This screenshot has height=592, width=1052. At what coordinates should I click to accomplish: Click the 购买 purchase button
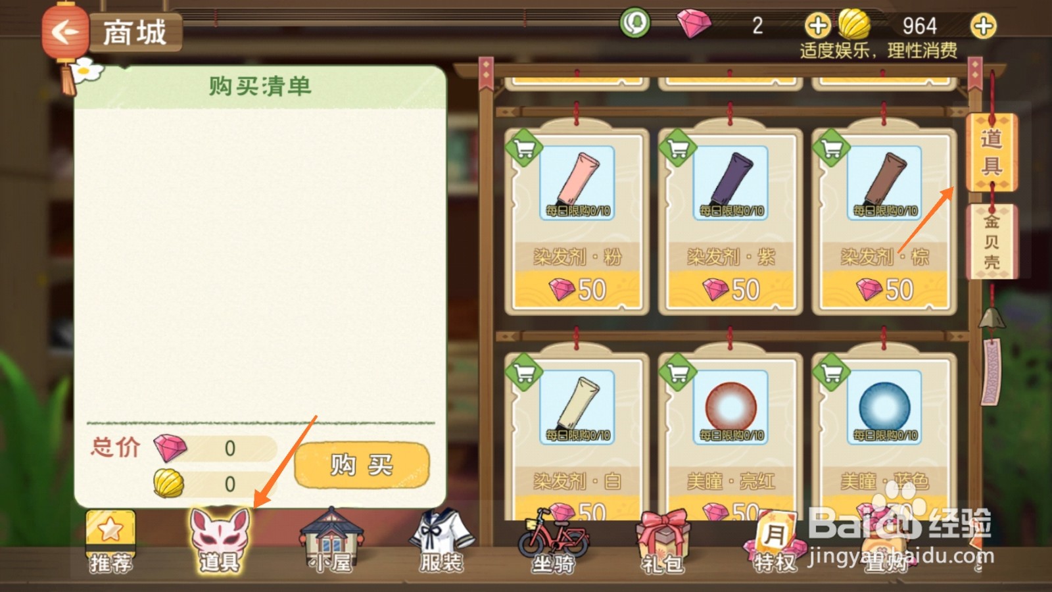[x=362, y=465]
